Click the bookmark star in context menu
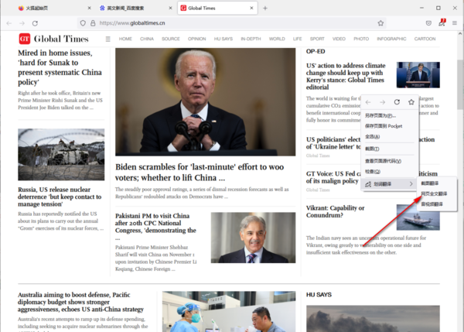Viewport: 464px width, 332px height. pyautogui.click(x=411, y=102)
